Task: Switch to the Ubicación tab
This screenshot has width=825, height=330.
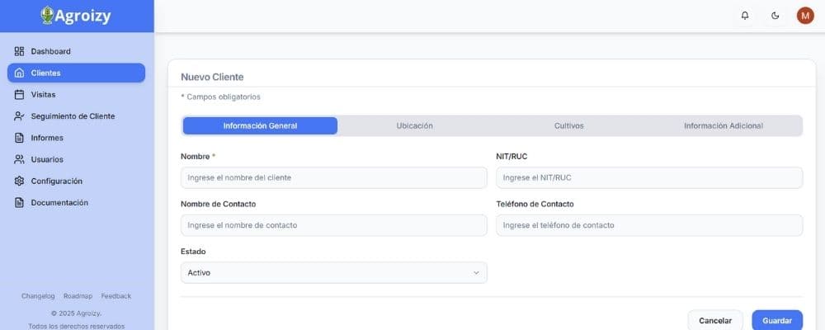Action: pyautogui.click(x=414, y=125)
